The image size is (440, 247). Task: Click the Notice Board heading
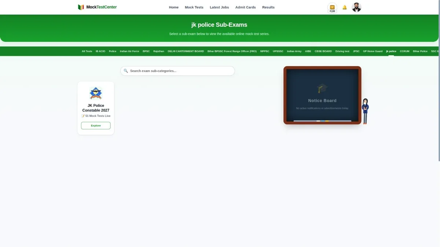pos(322,101)
